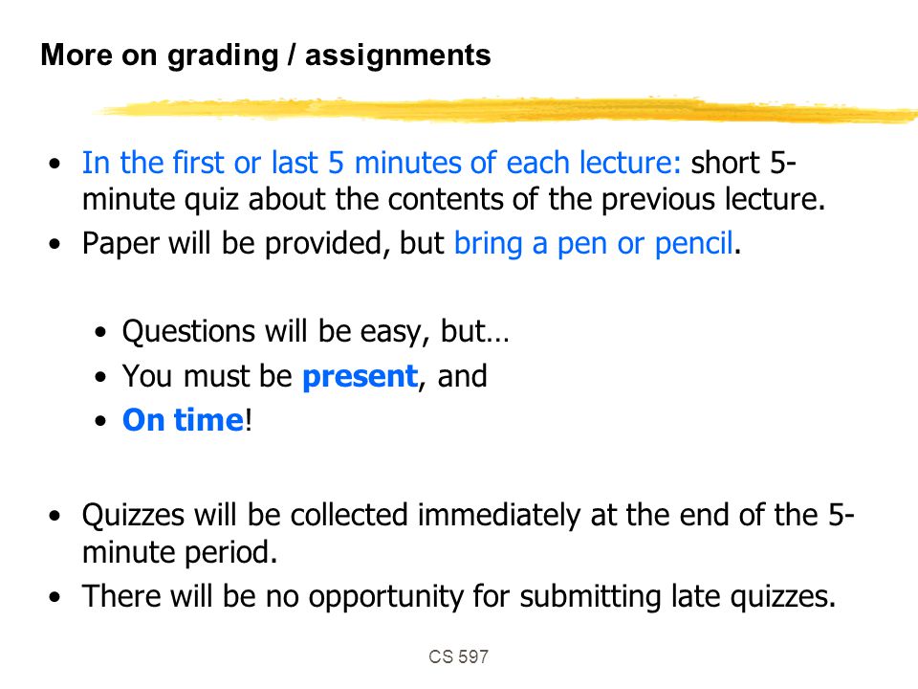Select the blue text 'In the first or last 5 minutes of each lecture:'

(x=382, y=163)
